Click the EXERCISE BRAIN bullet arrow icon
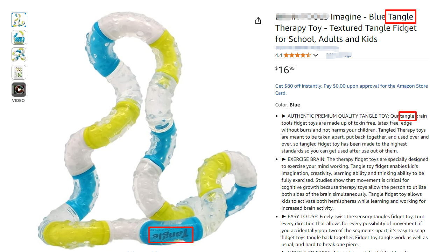The image size is (430, 252). (284, 159)
